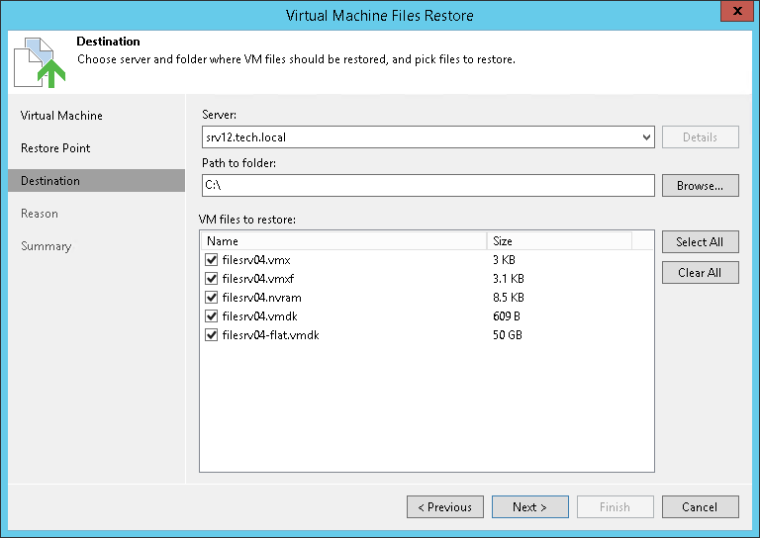Go to the Virtual Machine step
Screen dimensions: 760x538
[61, 116]
